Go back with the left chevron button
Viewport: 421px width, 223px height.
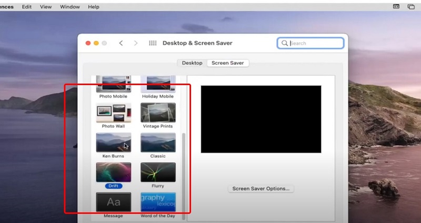(x=121, y=43)
